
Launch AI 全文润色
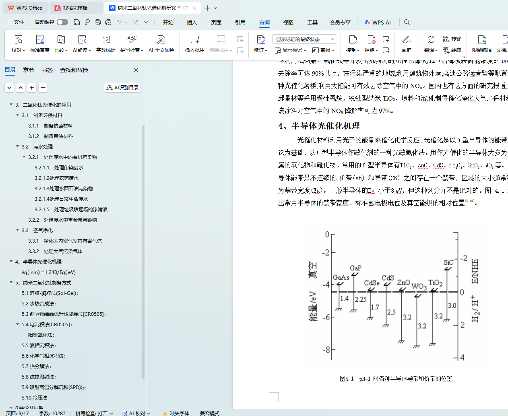pyautogui.click(x=161, y=44)
